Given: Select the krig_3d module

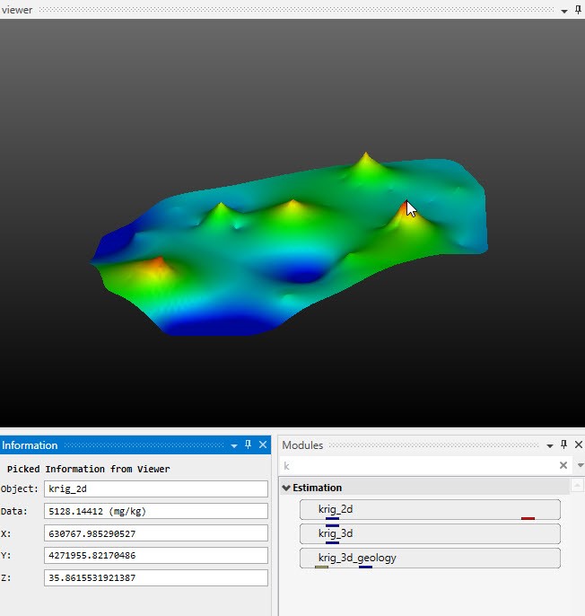Looking at the screenshot, I should (x=429, y=533).
